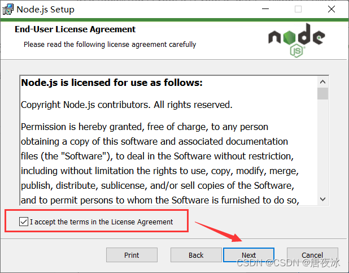349x273 pixels.
Task: Minimize the Node.js Setup window
Action: (x=265, y=9)
